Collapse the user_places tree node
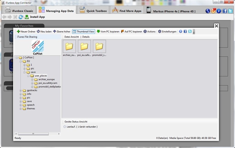235x148 pixels. tap(28, 76)
